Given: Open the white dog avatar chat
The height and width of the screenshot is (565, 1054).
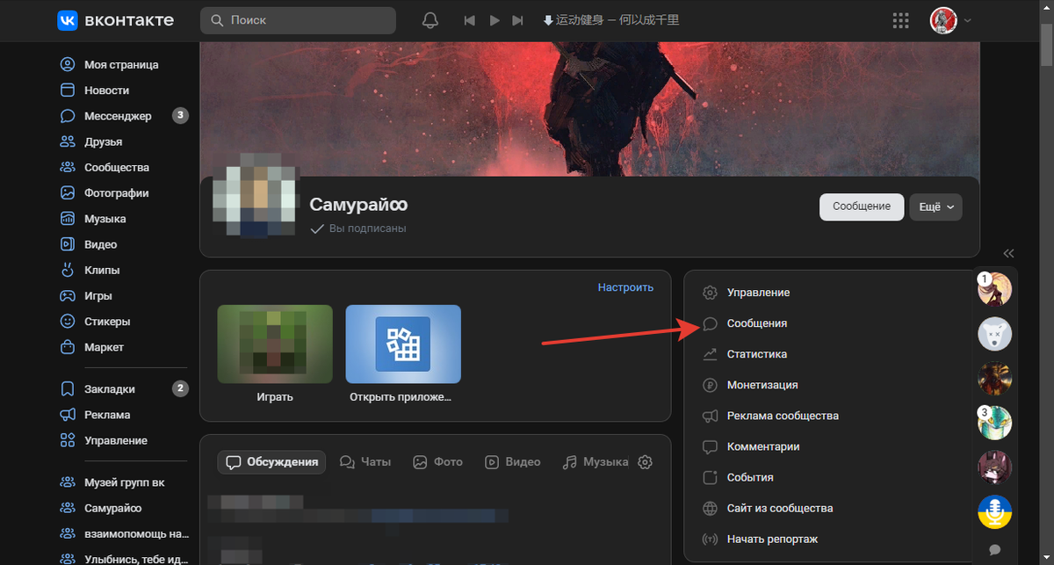Looking at the screenshot, I should click(995, 334).
